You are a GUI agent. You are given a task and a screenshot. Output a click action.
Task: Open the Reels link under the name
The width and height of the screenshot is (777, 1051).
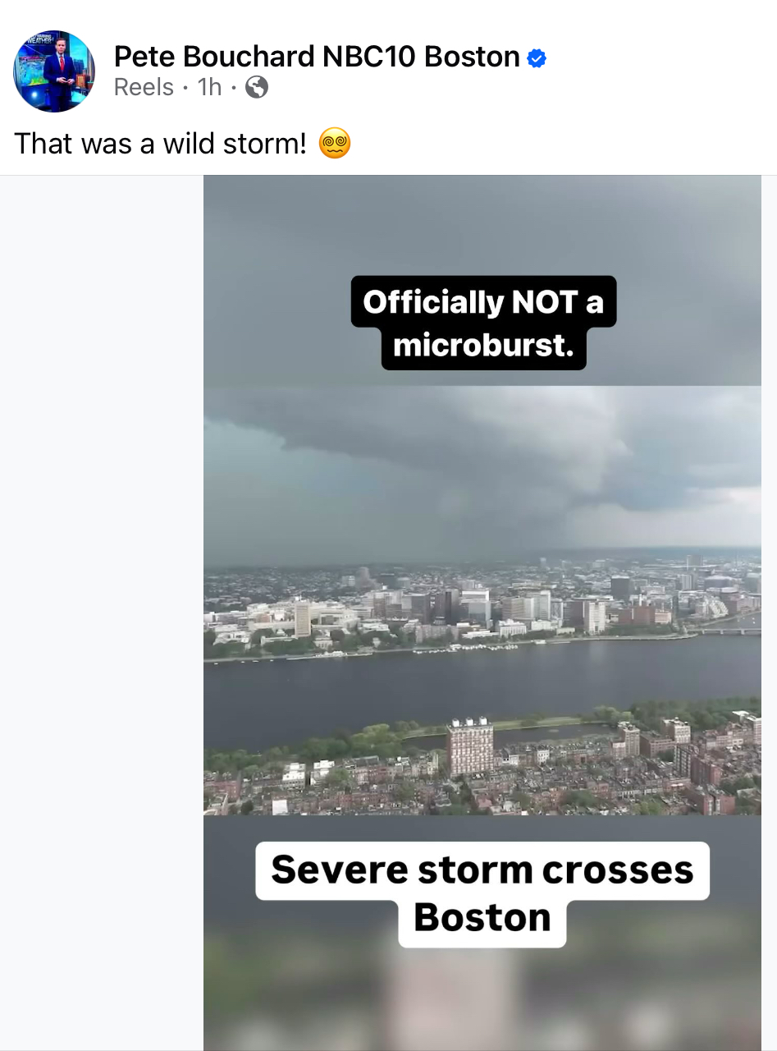[144, 87]
